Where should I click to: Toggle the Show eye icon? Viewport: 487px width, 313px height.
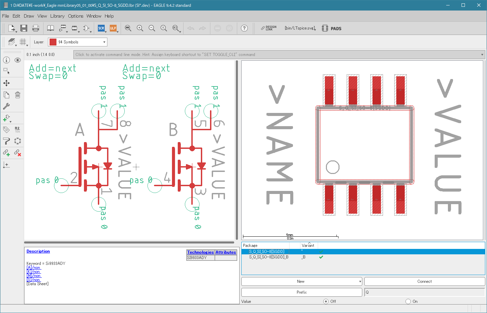click(x=18, y=60)
